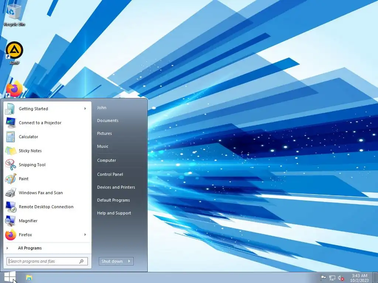Select the Paint text entry
Viewport: 378px width, 283px height.
24,179
